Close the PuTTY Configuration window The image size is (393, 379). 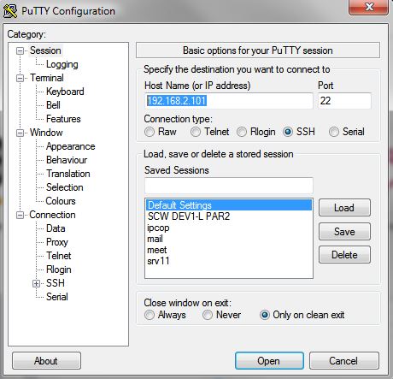(x=368, y=7)
